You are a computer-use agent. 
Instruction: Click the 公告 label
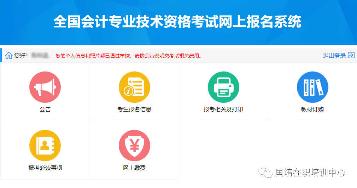45,109
